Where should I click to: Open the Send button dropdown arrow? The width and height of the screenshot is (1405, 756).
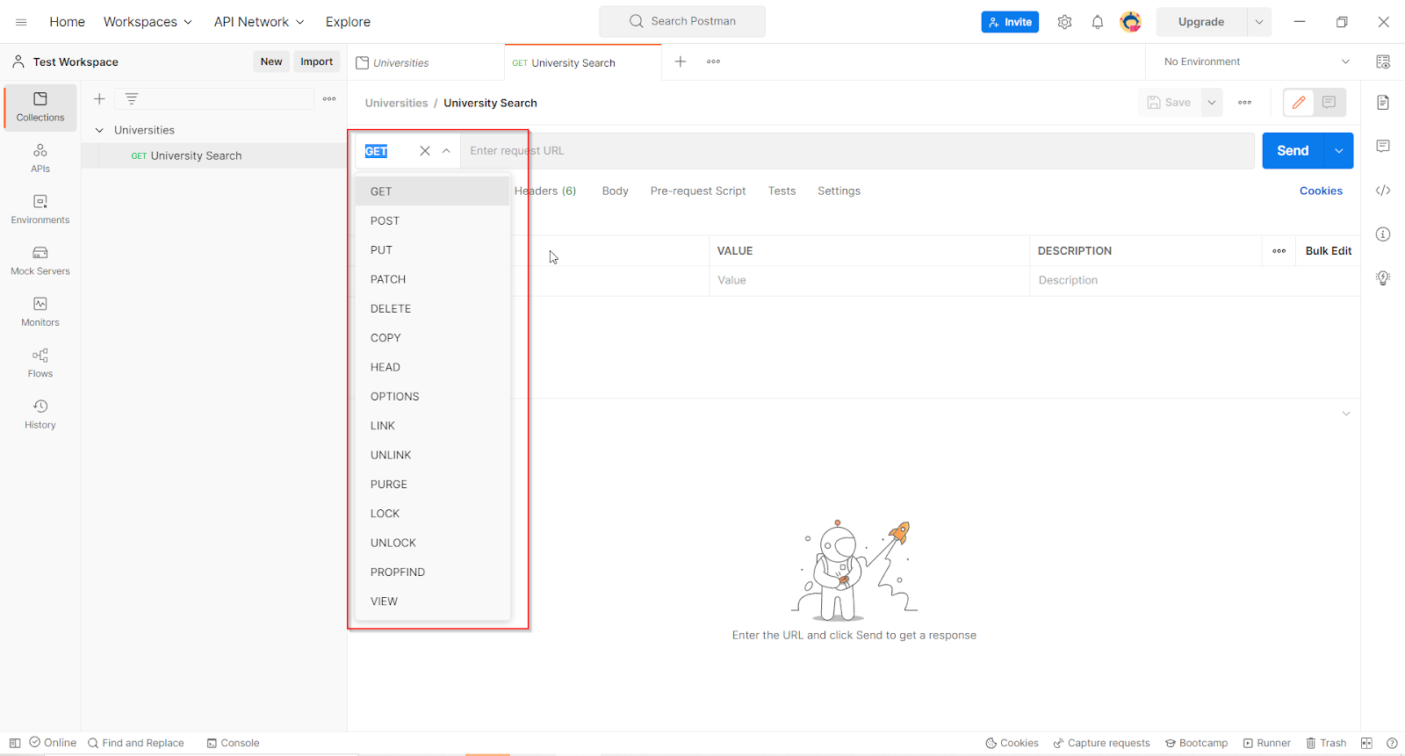[x=1338, y=151]
